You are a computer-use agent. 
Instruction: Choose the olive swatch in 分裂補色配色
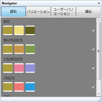tap(8, 68)
